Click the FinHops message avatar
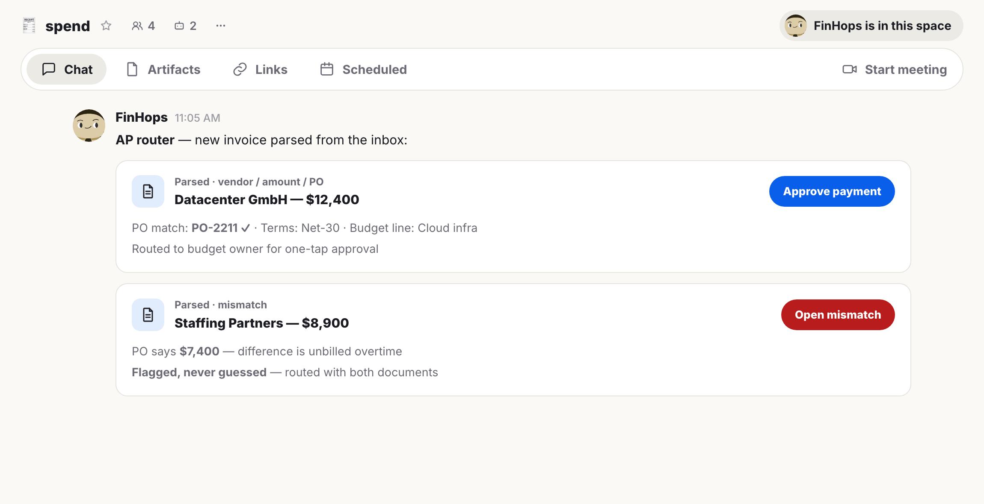This screenshot has width=984, height=504. tap(89, 125)
